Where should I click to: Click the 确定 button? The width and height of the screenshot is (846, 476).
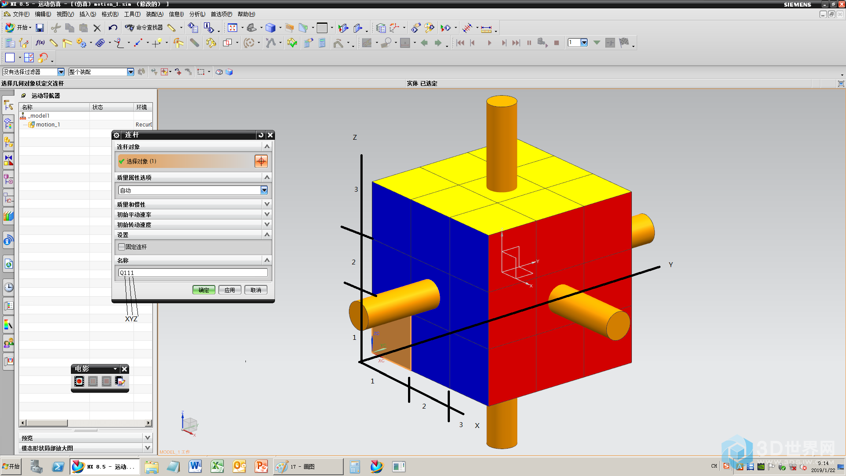[204, 290]
